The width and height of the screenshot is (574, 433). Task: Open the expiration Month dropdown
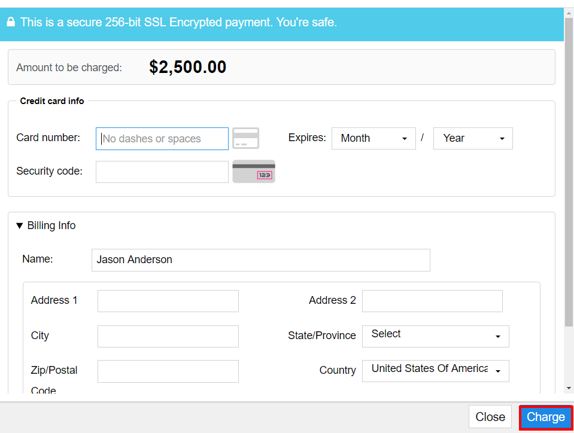[373, 138]
